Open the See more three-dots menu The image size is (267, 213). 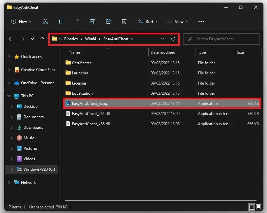coord(201,21)
